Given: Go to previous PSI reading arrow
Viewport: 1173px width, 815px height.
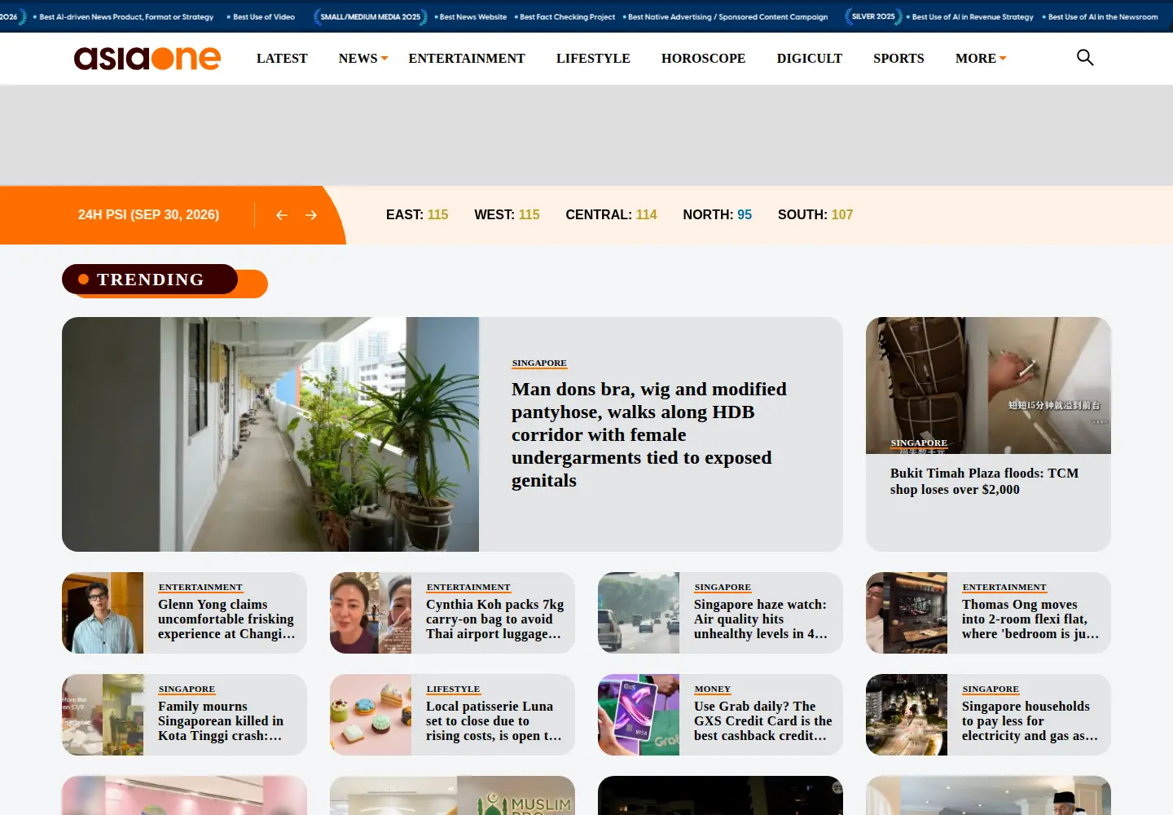Looking at the screenshot, I should [282, 215].
